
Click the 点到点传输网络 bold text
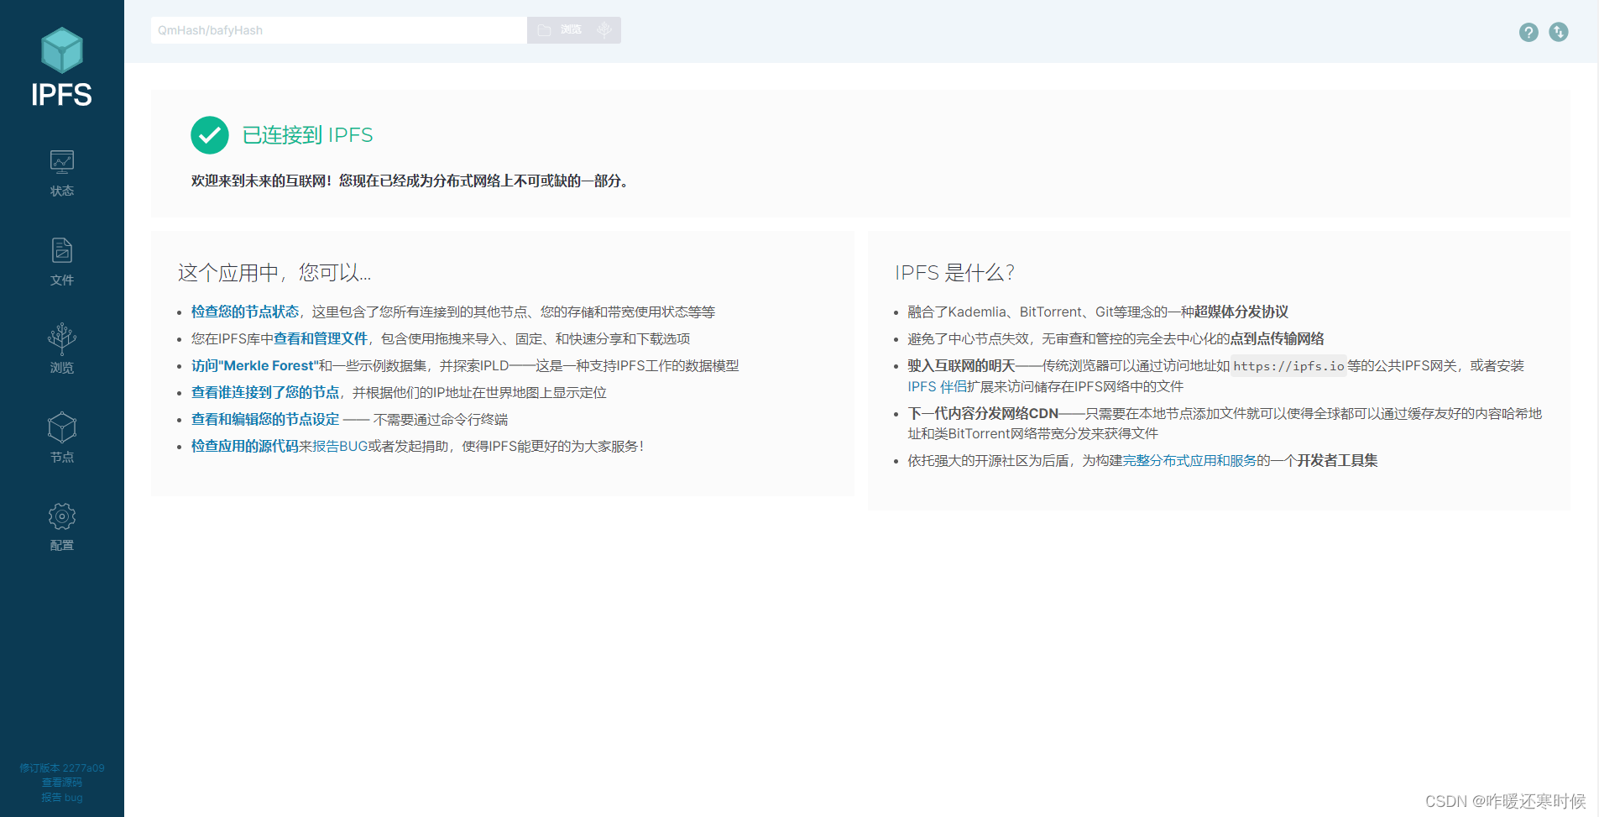(1277, 338)
